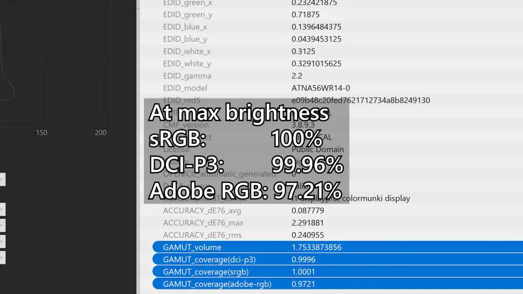
Task: Select the EDID_gamma row label
Action: pyautogui.click(x=187, y=76)
